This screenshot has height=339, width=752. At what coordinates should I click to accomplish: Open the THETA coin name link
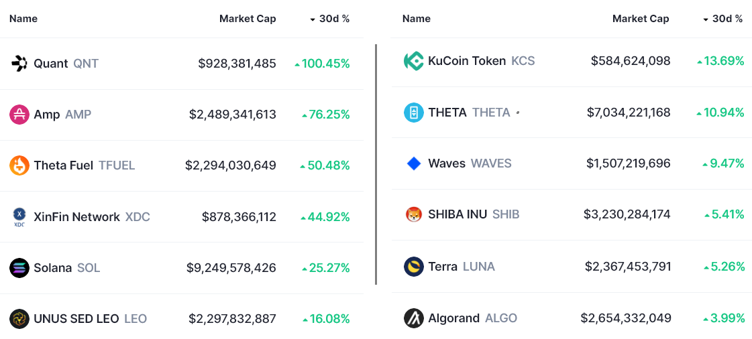pyautogui.click(x=447, y=113)
